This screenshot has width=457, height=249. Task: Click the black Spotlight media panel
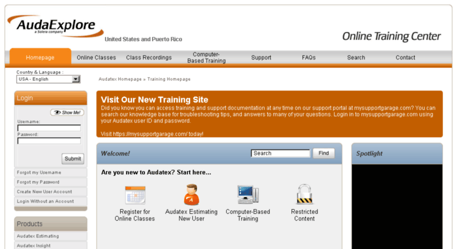(397, 207)
